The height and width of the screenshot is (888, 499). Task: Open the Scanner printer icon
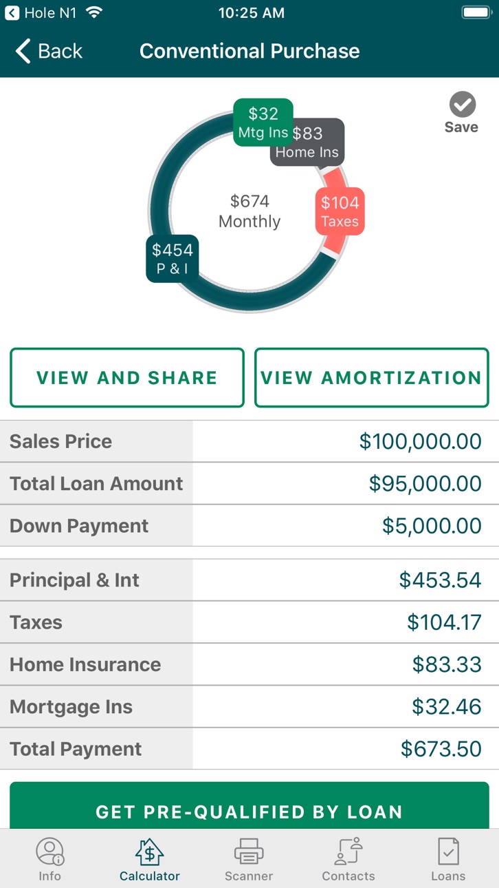click(x=249, y=852)
